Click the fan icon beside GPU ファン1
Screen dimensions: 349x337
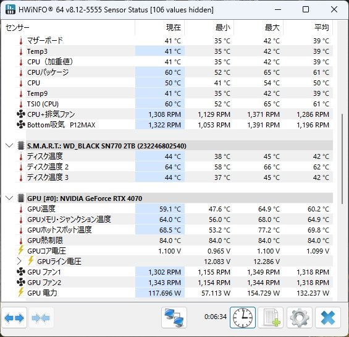[21, 271]
